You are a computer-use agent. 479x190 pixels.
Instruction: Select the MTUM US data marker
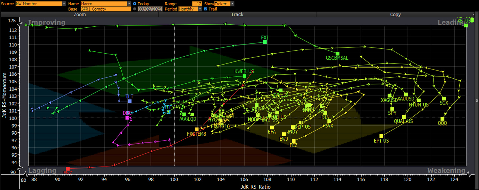tap(419, 100)
